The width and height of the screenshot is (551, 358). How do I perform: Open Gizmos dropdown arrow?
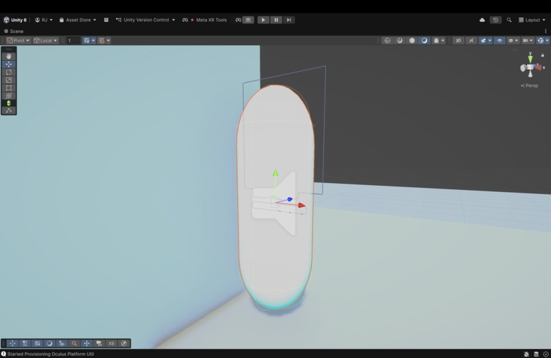547,40
